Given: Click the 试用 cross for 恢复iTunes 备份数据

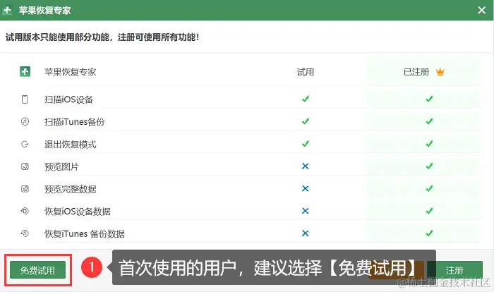Looking at the screenshot, I should [306, 233].
